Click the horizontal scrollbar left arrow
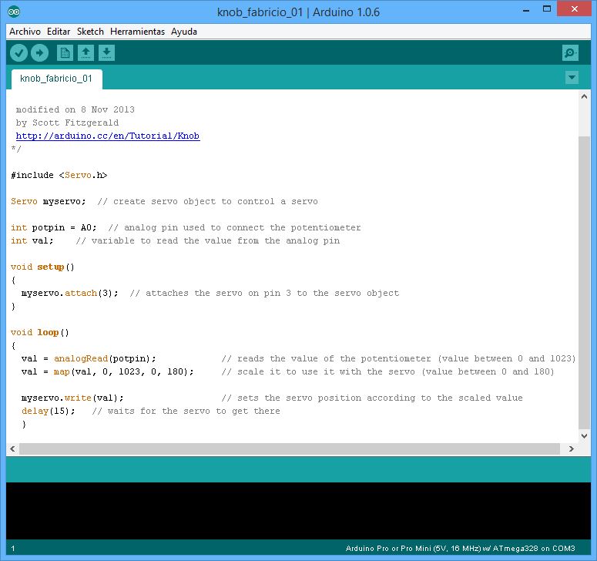Viewport: 597px width, 561px height. click(x=12, y=448)
